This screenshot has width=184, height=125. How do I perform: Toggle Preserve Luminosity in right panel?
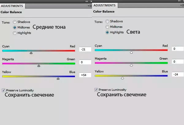pyautogui.click(x=96, y=90)
